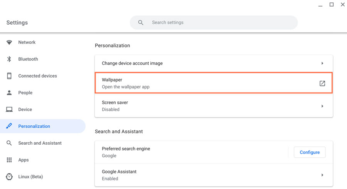Click the Network wifi icon in sidebar

pos(9,42)
